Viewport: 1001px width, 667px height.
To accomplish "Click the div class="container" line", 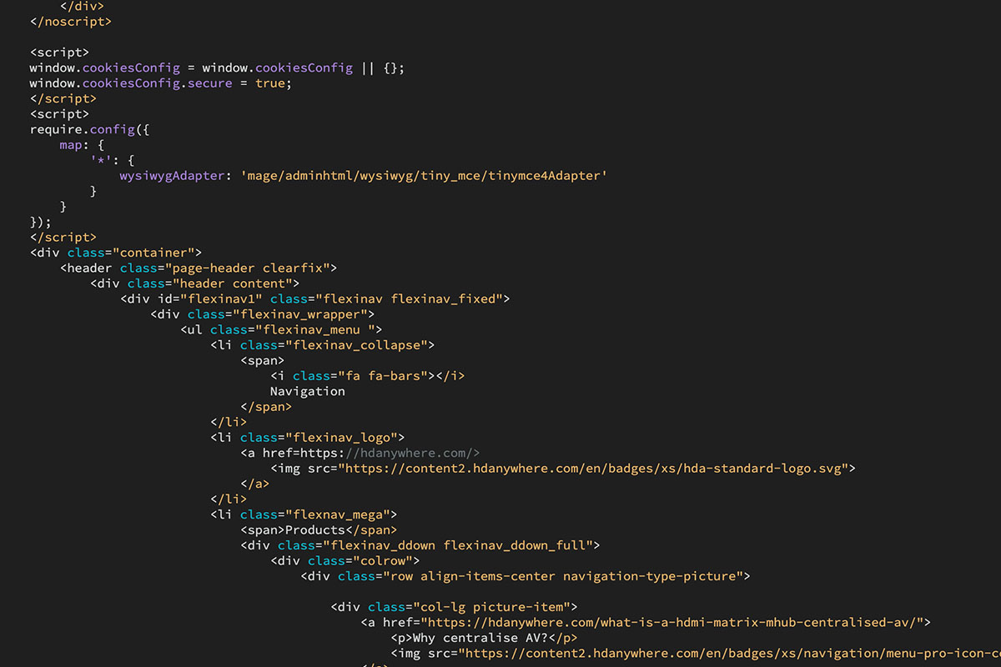I will (116, 253).
